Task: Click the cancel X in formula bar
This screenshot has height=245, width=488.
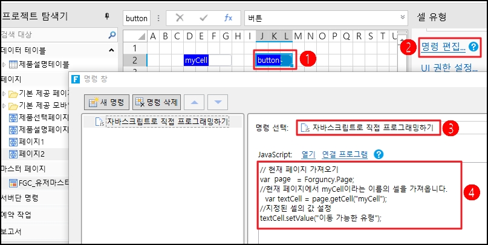Action: click(x=180, y=18)
